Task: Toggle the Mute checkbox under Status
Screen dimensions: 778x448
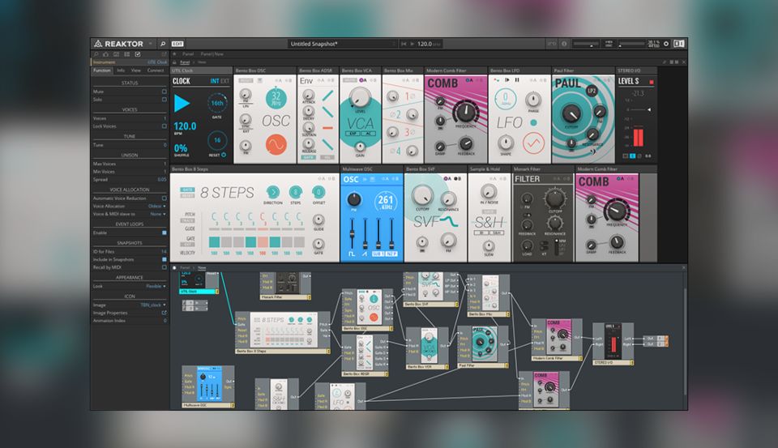Action: 165,92
